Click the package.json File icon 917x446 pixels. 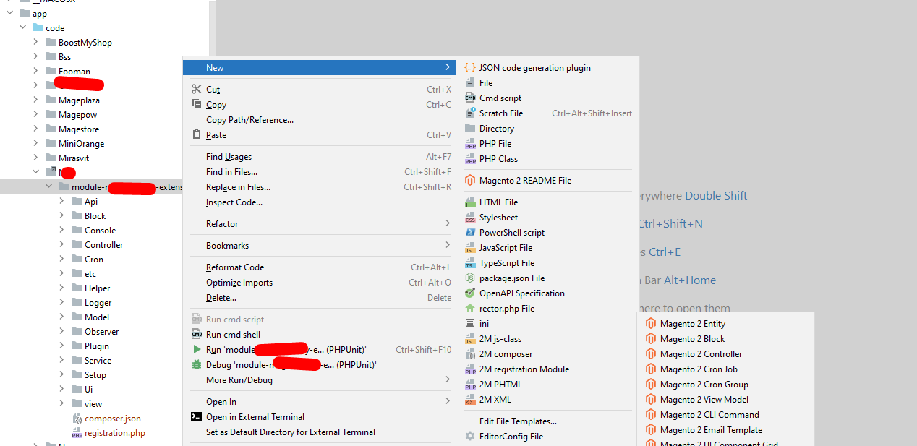(x=470, y=278)
